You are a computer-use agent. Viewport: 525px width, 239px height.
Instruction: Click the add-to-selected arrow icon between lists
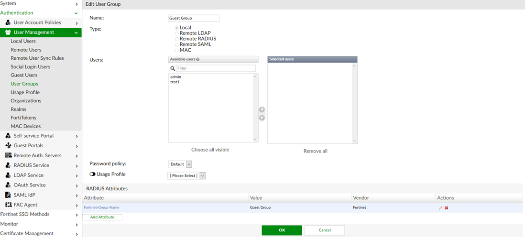(262, 110)
